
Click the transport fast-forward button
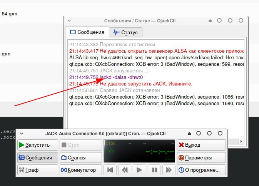coord(169,170)
